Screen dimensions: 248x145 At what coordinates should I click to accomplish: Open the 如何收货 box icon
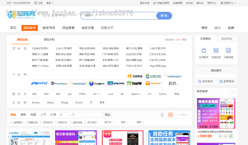[x=216, y=51]
